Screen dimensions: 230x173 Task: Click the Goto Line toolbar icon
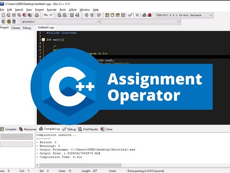pyautogui.click(x=77, y=15)
